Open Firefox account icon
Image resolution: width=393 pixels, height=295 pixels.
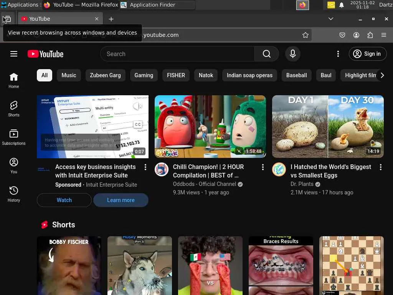356,35
